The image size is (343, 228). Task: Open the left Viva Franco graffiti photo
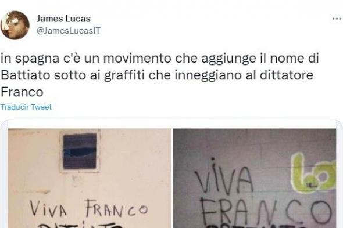point(90,178)
